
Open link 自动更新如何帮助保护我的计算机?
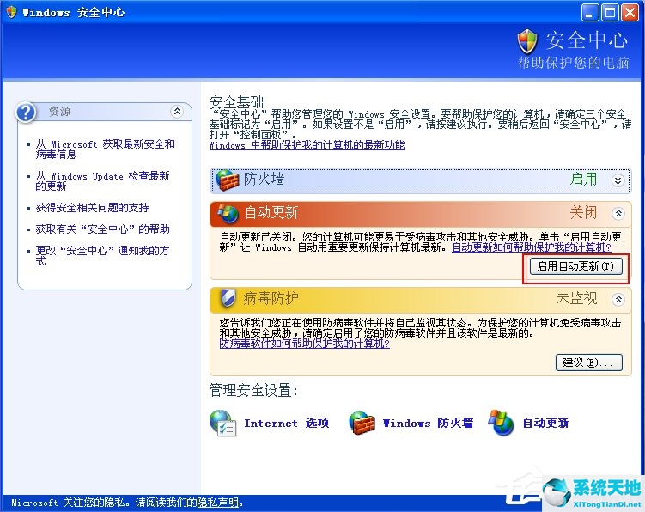point(532,247)
